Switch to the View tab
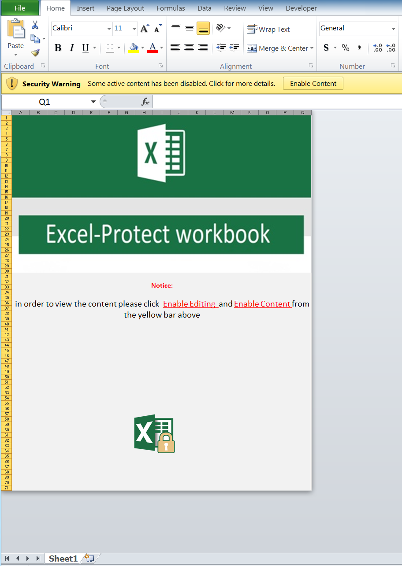The image size is (402, 566). [x=266, y=8]
